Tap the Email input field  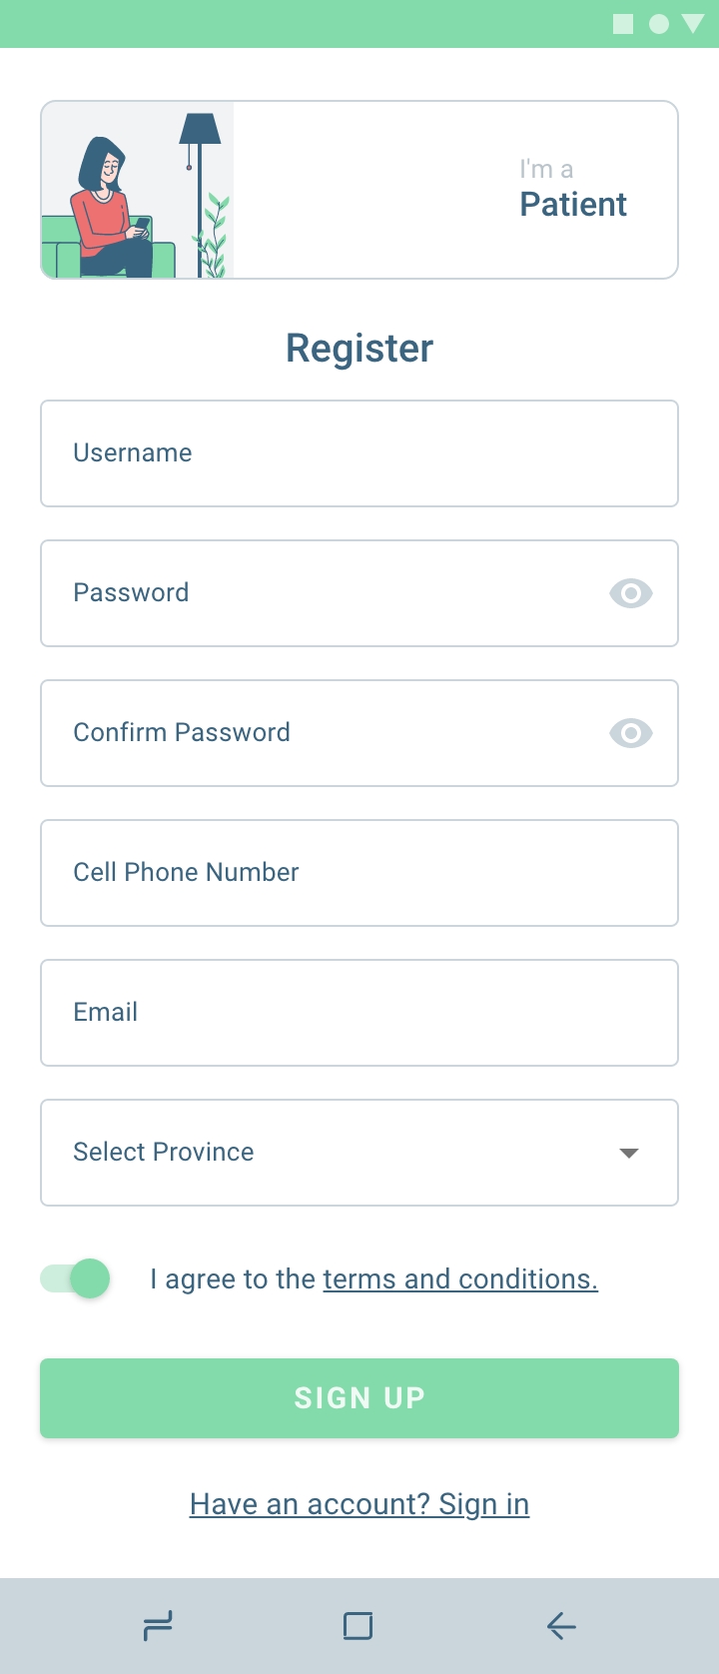pos(359,1013)
